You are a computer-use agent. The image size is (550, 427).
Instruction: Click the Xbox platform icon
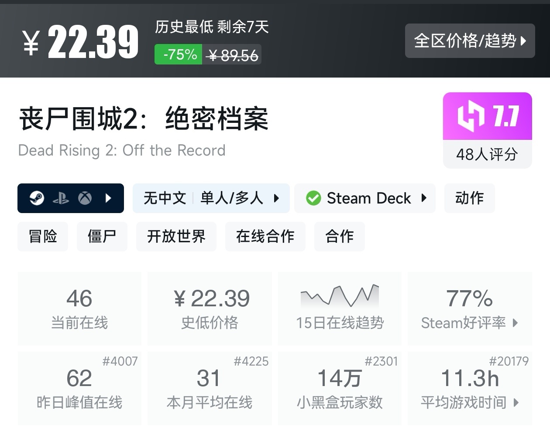(85, 198)
